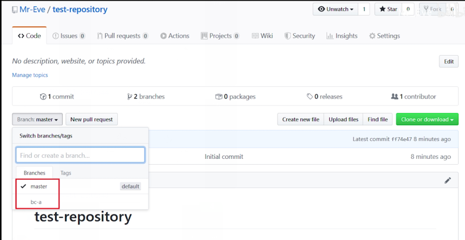Click Create new file

(x=301, y=119)
